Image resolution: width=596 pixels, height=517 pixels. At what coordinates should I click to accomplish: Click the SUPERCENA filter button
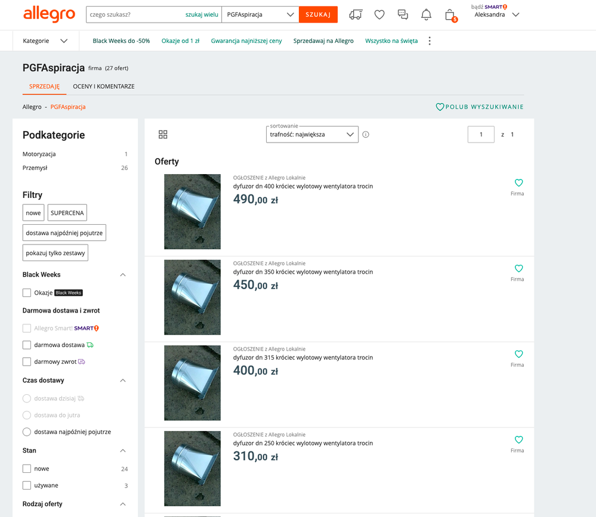67,213
